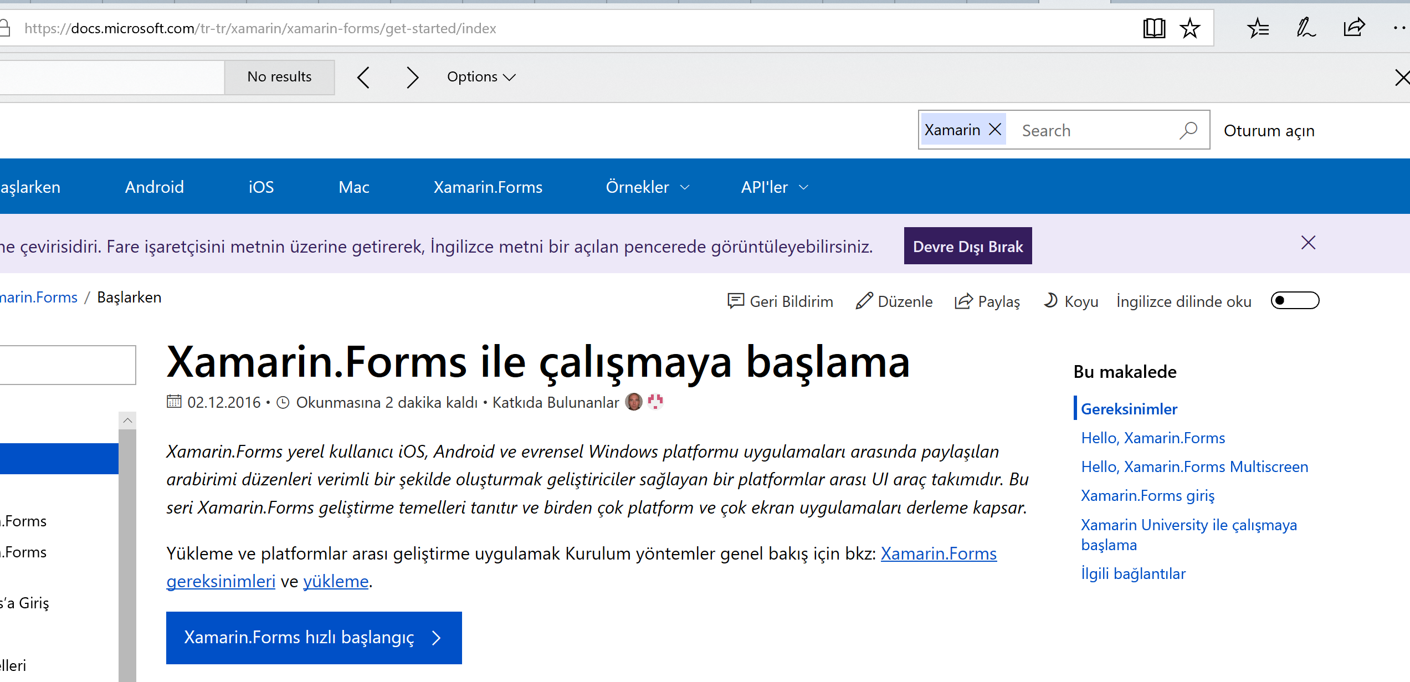Click the sidebar filter input box

click(68, 365)
